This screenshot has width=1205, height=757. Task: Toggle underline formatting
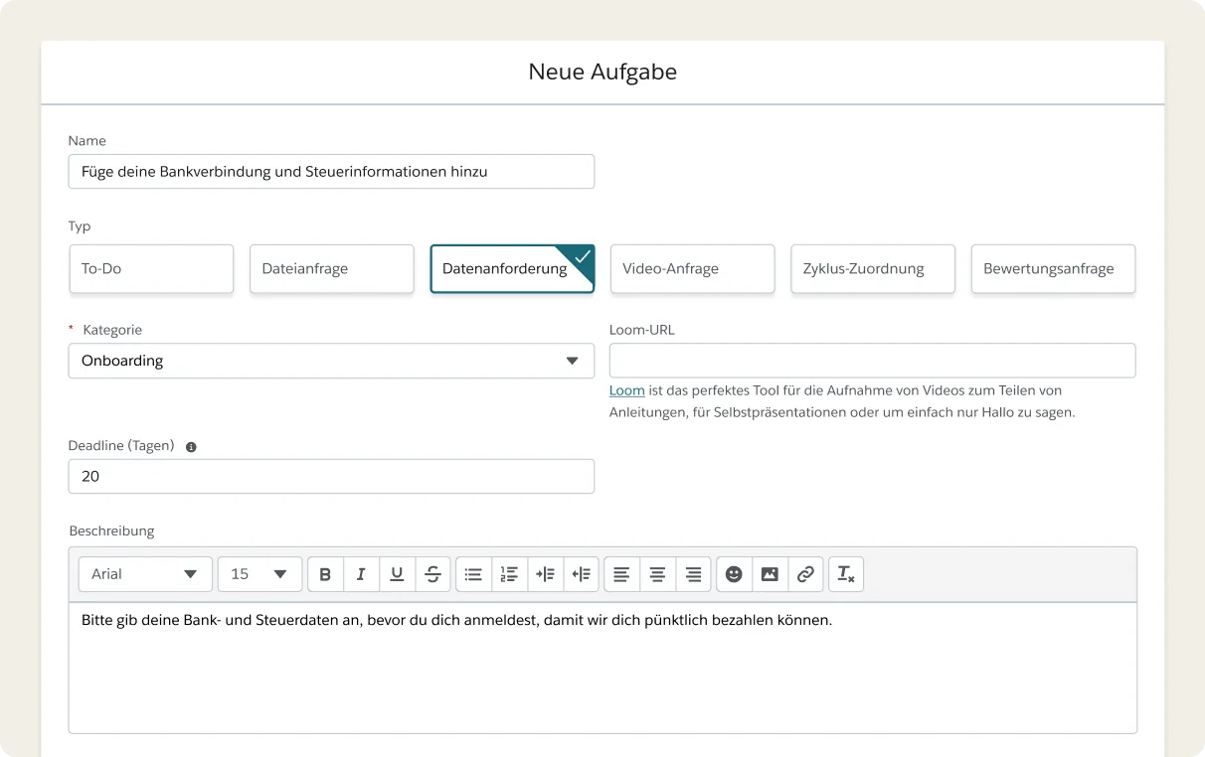click(x=397, y=574)
